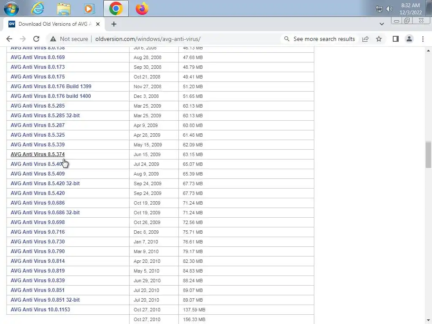Click the oldversion.com address bar URL
This screenshot has height=324, width=432.
148,39
